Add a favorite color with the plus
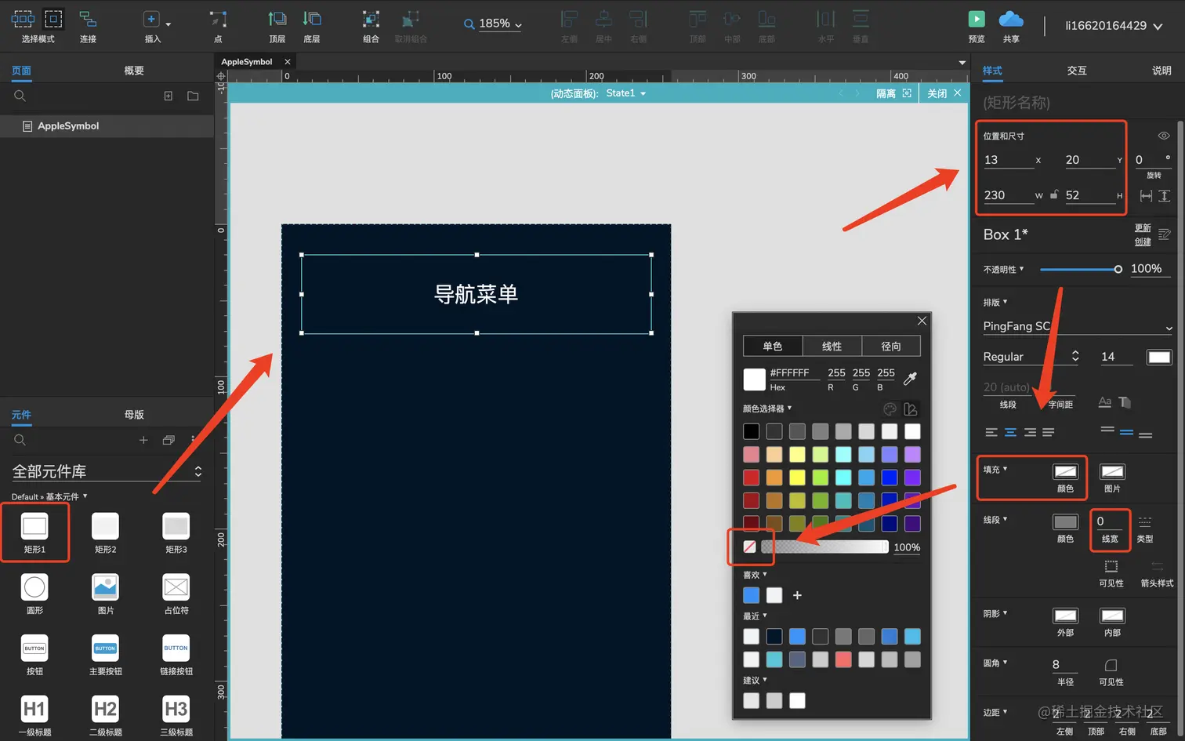Viewport: 1185px width, 741px height. coord(797,596)
